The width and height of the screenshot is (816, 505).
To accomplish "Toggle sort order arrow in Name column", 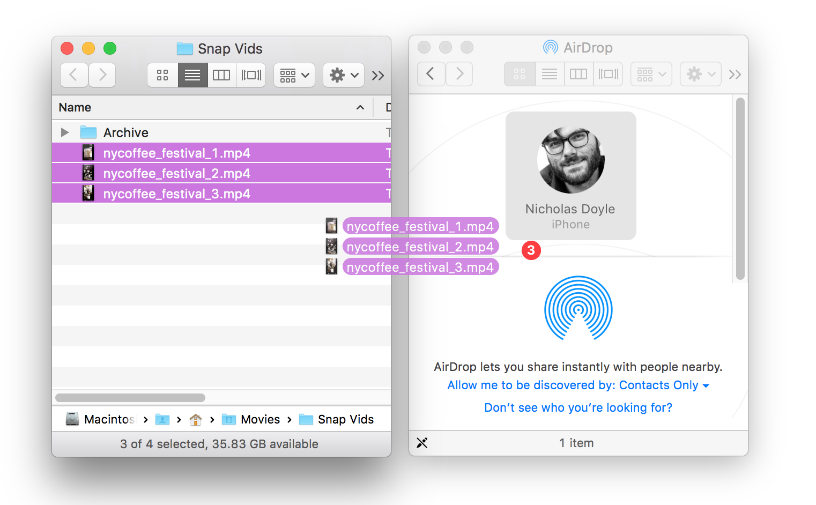I will pyautogui.click(x=360, y=108).
